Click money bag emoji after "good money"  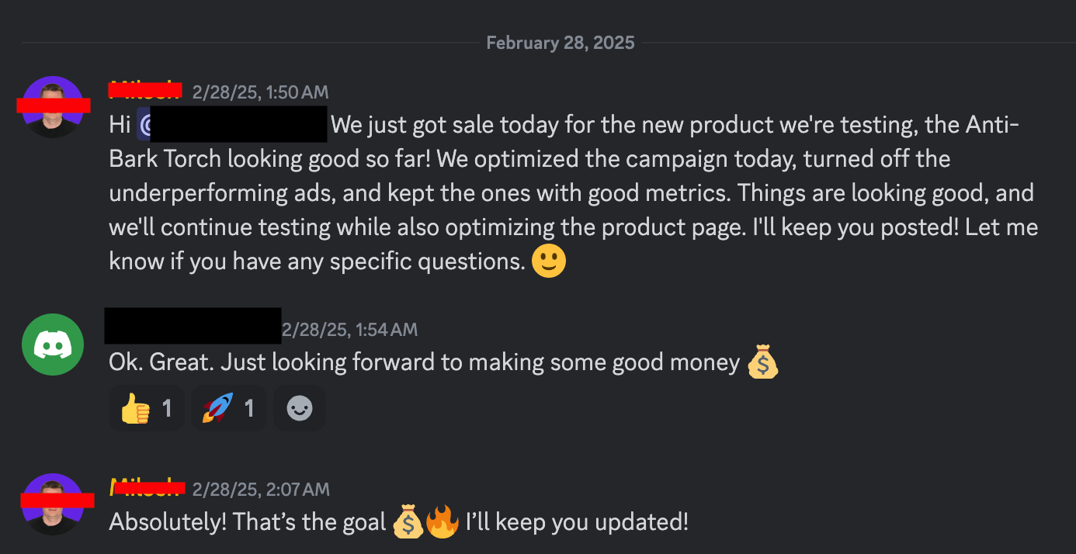tap(762, 362)
